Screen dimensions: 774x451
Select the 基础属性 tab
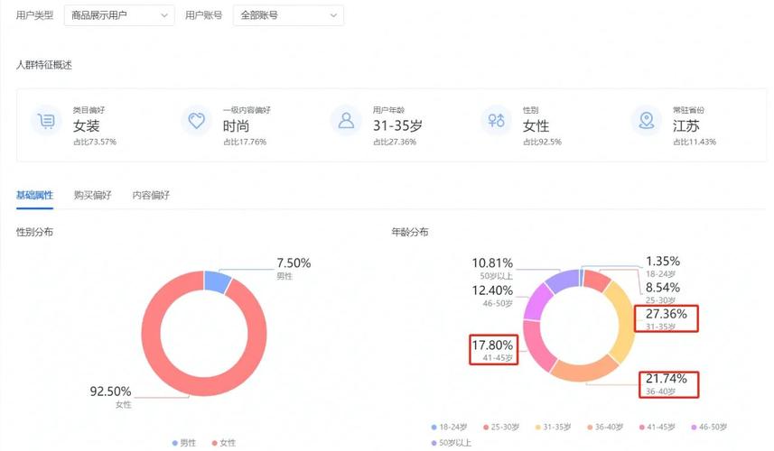tap(34, 195)
